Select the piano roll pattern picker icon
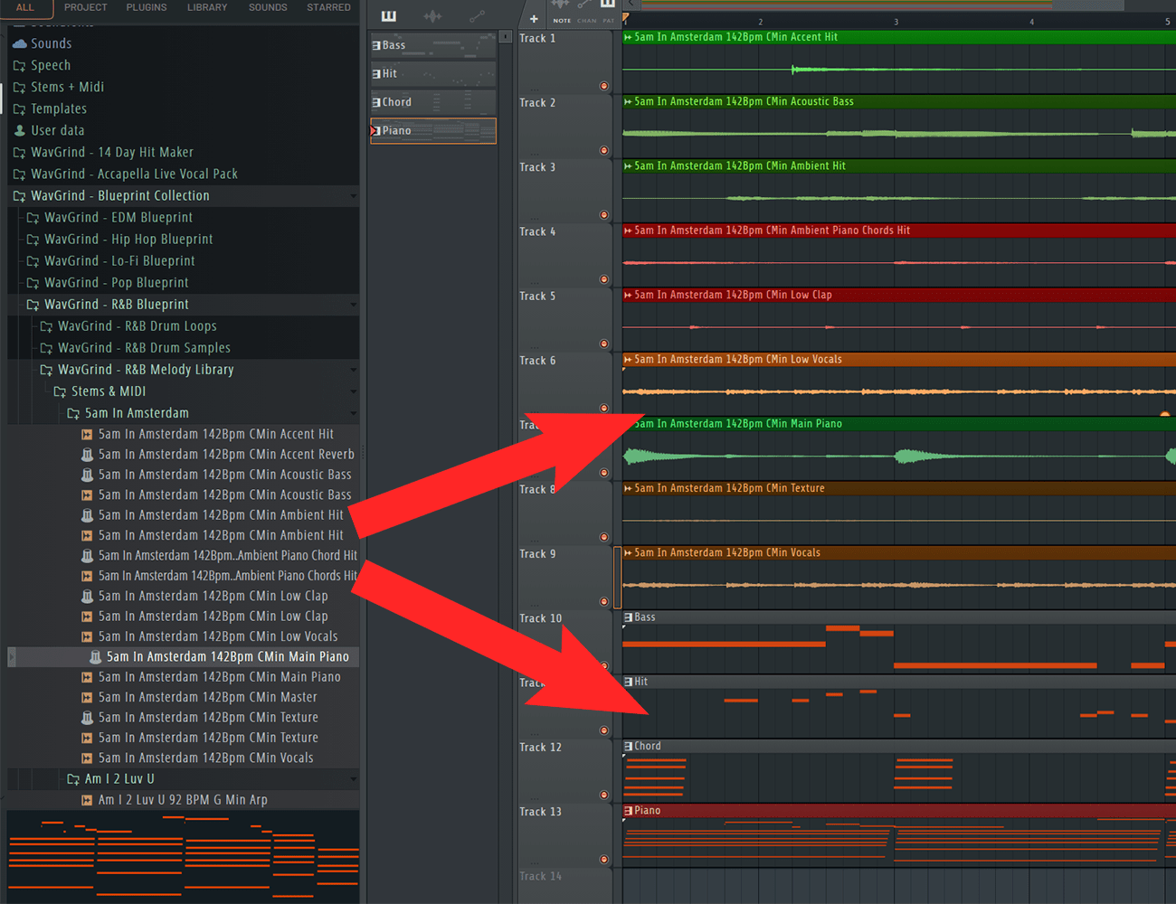The width and height of the screenshot is (1176, 904). [389, 16]
